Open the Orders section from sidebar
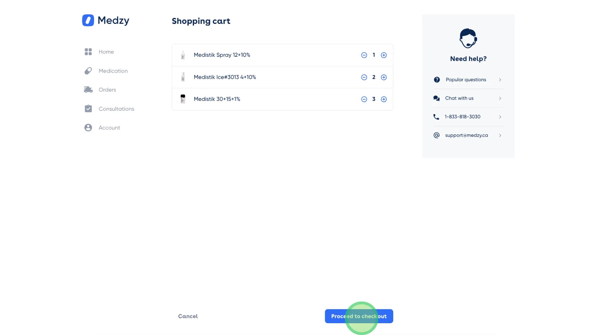This screenshot has height=335, width=595. click(107, 90)
